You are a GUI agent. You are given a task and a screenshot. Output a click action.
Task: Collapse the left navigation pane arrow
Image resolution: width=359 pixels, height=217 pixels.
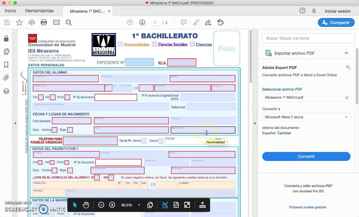point(15,123)
